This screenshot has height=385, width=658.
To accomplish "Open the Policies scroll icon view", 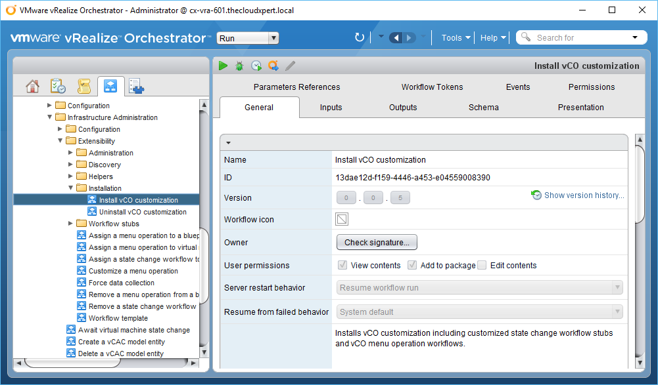I will click(x=83, y=86).
